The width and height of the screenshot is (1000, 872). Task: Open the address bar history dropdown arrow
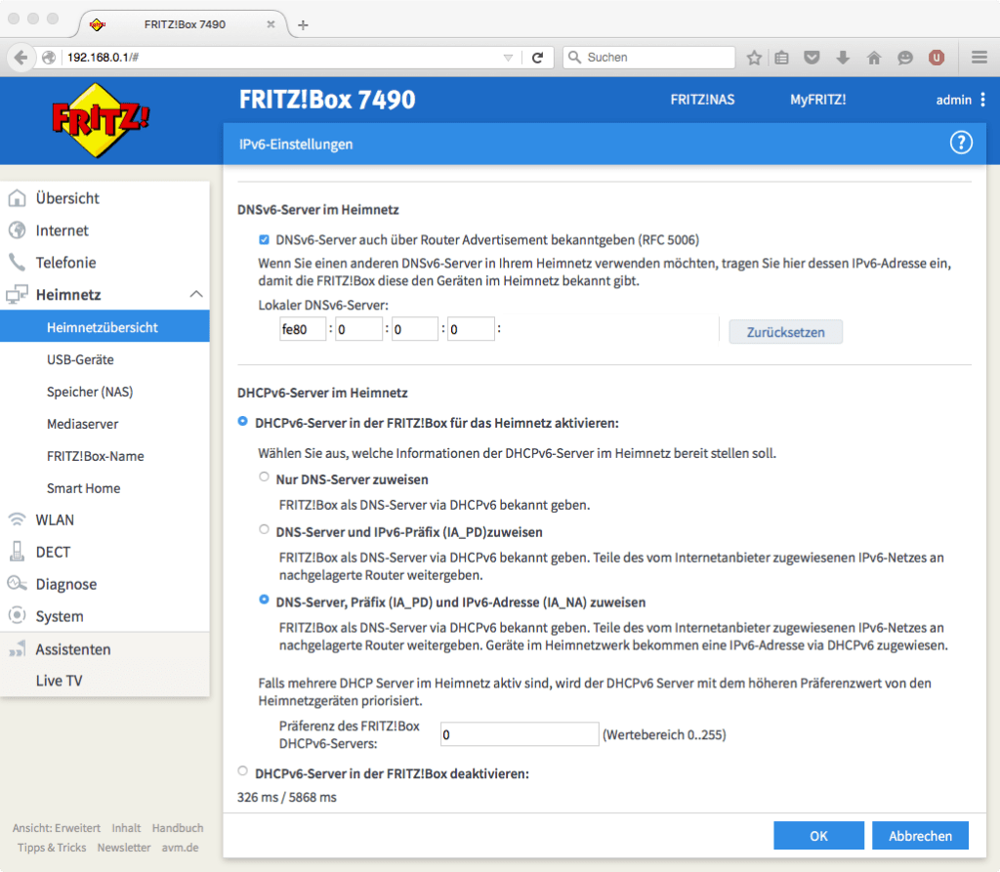509,57
